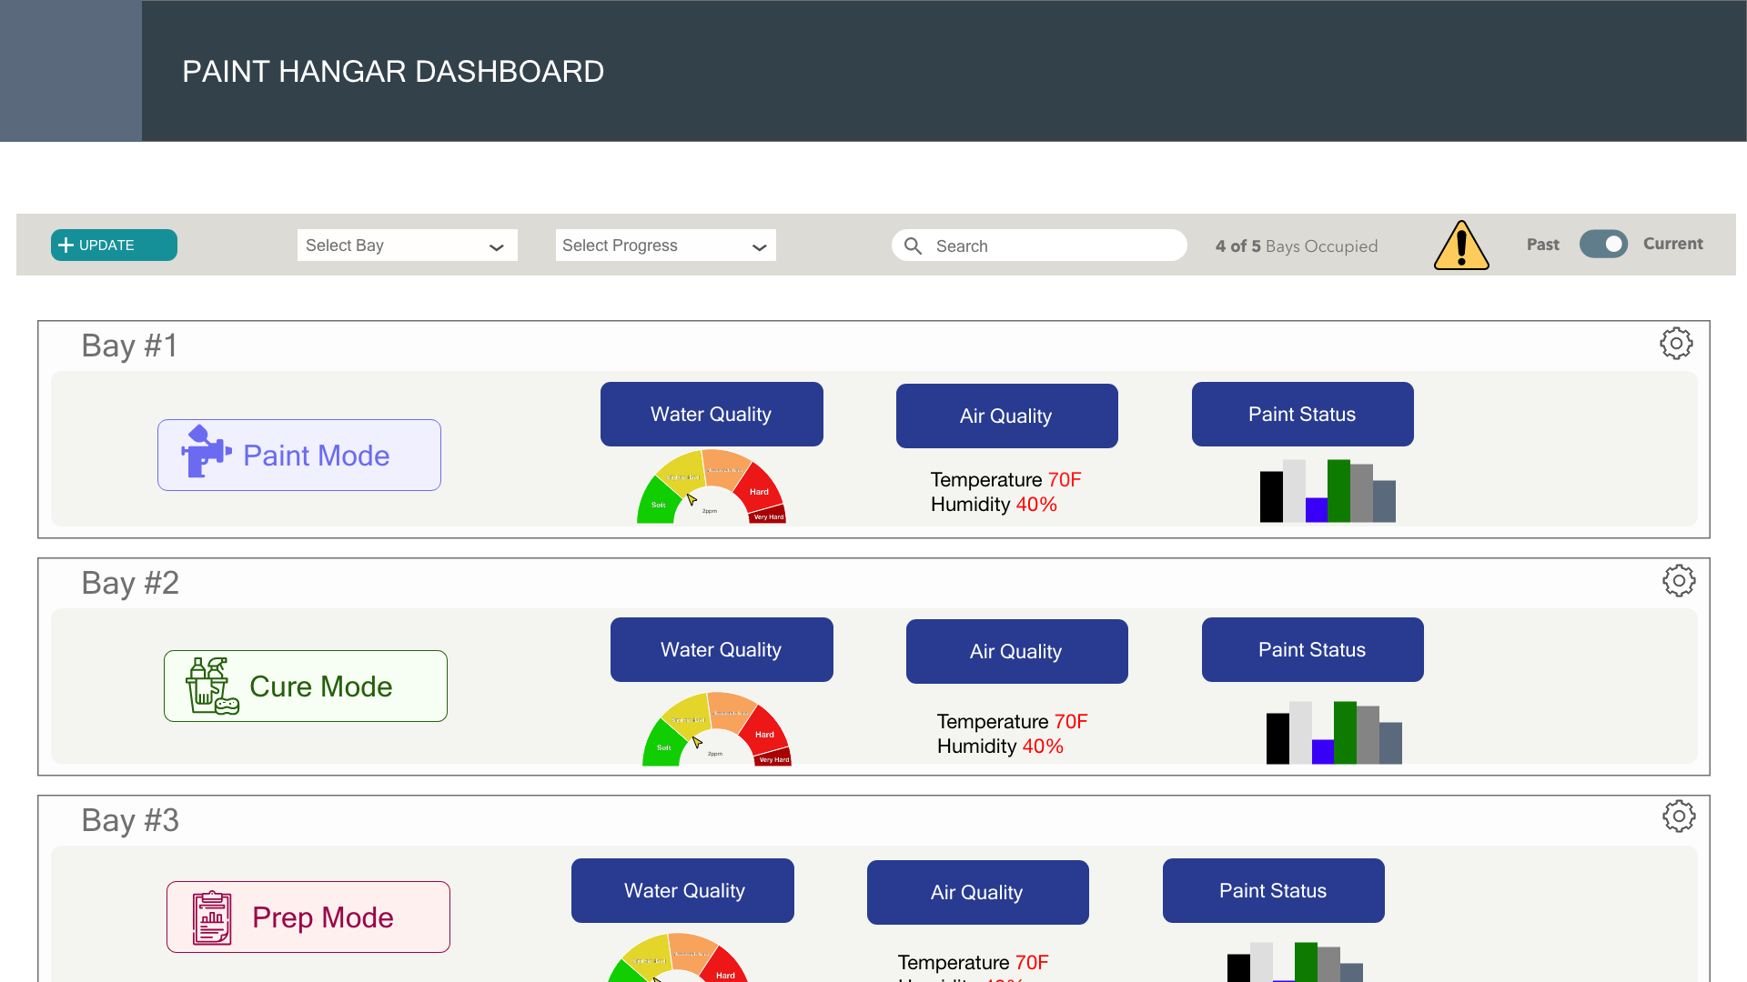Toggle the Past/Current switch
This screenshot has height=982, width=1747.
1603,244
